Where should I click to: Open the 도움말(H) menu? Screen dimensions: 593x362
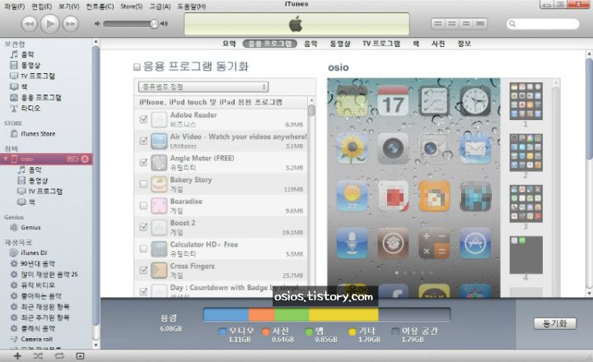click(192, 7)
